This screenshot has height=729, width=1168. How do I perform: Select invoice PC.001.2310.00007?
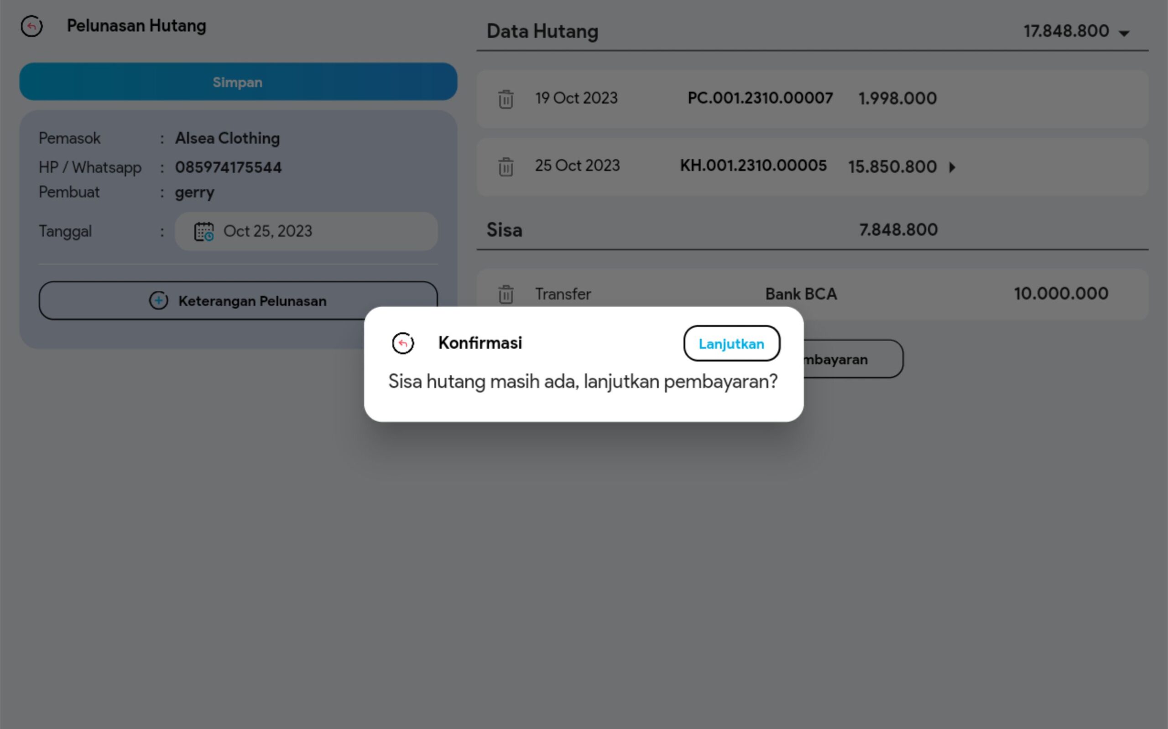click(760, 98)
